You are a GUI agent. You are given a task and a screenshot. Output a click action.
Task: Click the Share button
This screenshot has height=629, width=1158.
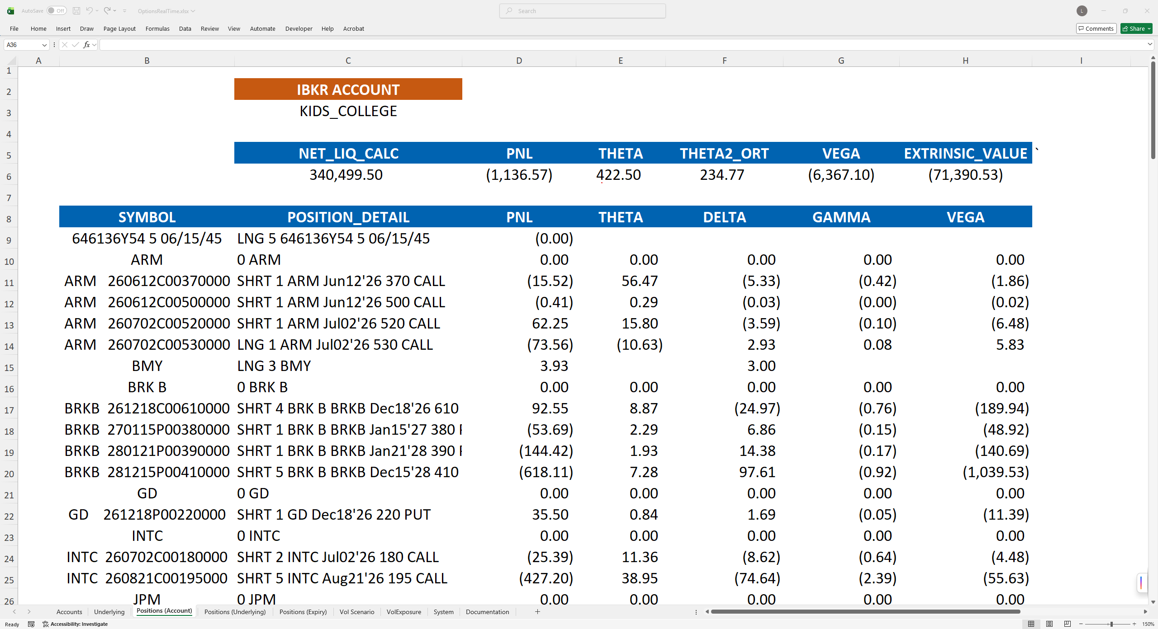[x=1136, y=28]
